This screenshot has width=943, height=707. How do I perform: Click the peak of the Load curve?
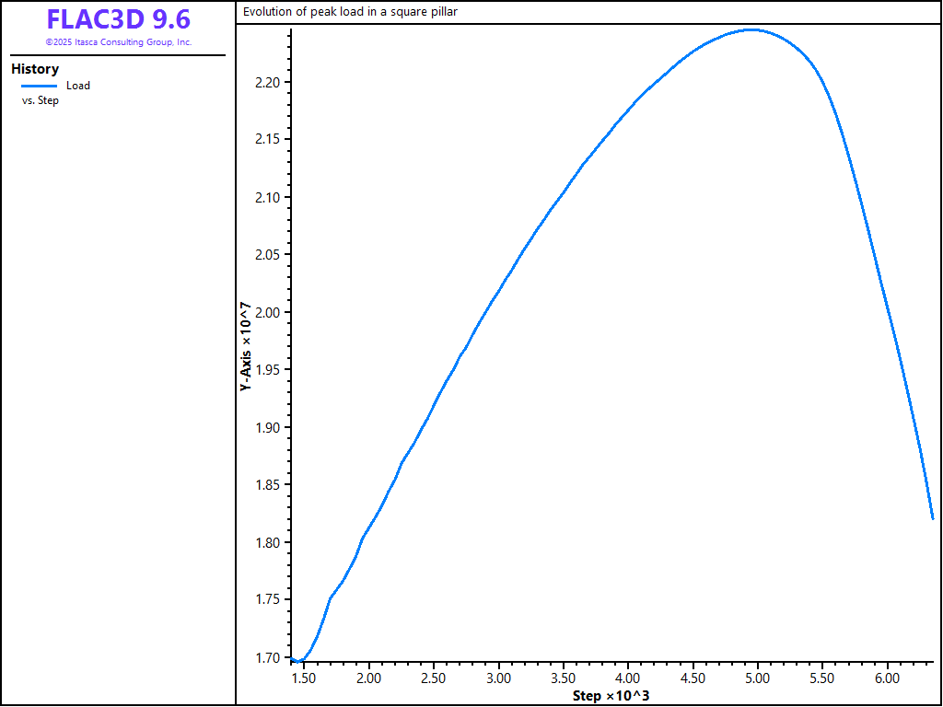[x=752, y=29]
